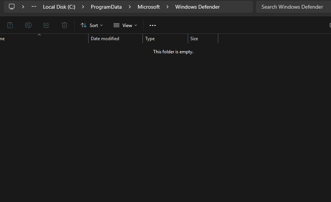Open the Sort dropdown
This screenshot has height=202, width=331.
(x=92, y=25)
